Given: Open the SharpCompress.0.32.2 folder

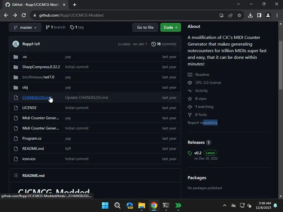Looking at the screenshot, I should coord(41,67).
